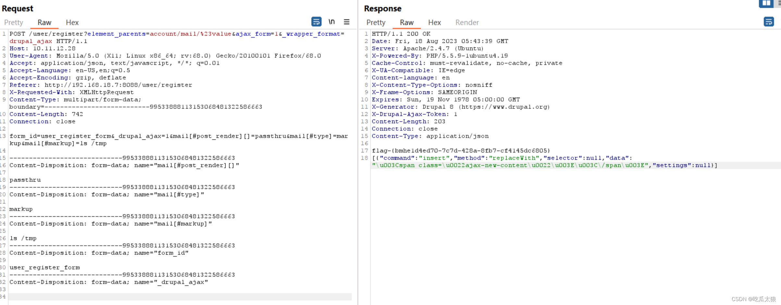Click Accept-Encoding: gzip, deflate header

[x=68, y=78]
